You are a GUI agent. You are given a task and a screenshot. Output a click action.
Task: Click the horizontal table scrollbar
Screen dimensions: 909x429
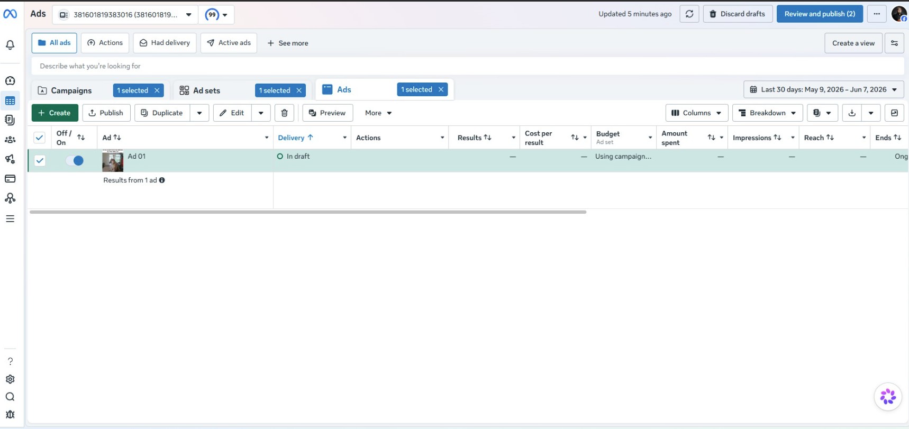pos(308,212)
